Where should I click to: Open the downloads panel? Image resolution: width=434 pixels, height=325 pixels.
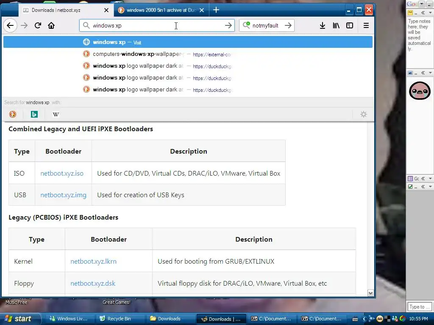click(323, 26)
